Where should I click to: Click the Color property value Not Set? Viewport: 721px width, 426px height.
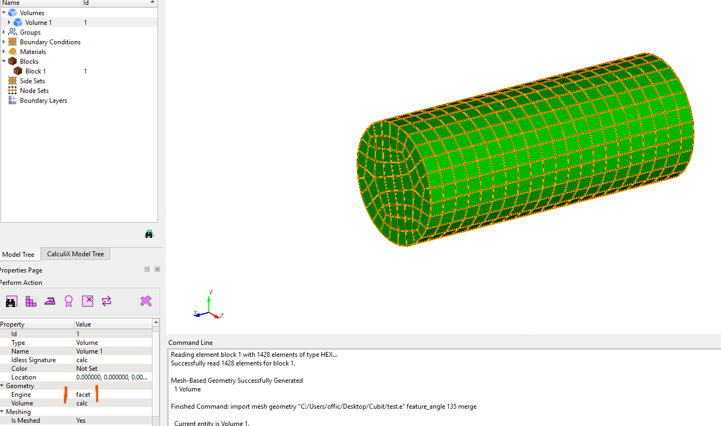click(87, 369)
